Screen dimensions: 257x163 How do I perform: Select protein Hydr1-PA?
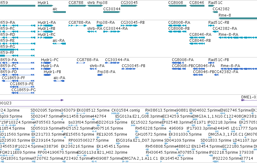click(x=50, y=66)
